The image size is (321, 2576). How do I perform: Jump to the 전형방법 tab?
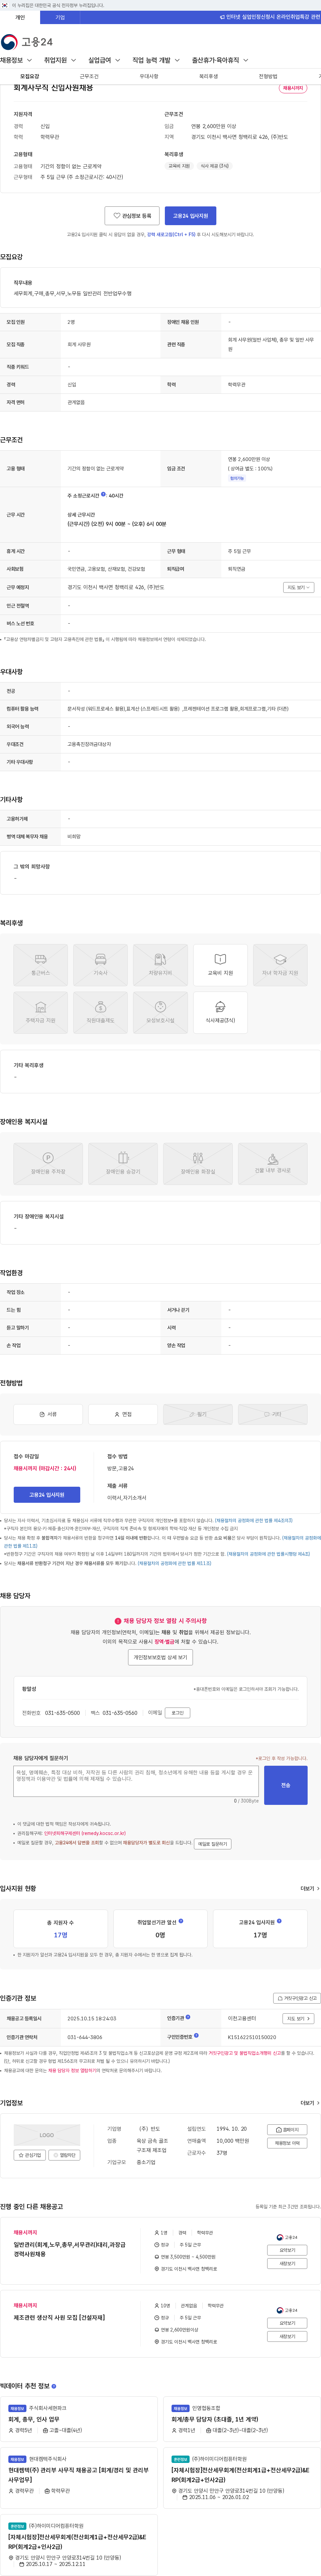click(268, 76)
